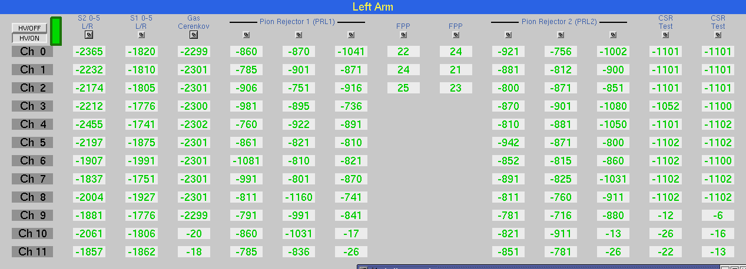
Task: Click the -17 PRL1 value in Ch 10
Action: click(351, 234)
